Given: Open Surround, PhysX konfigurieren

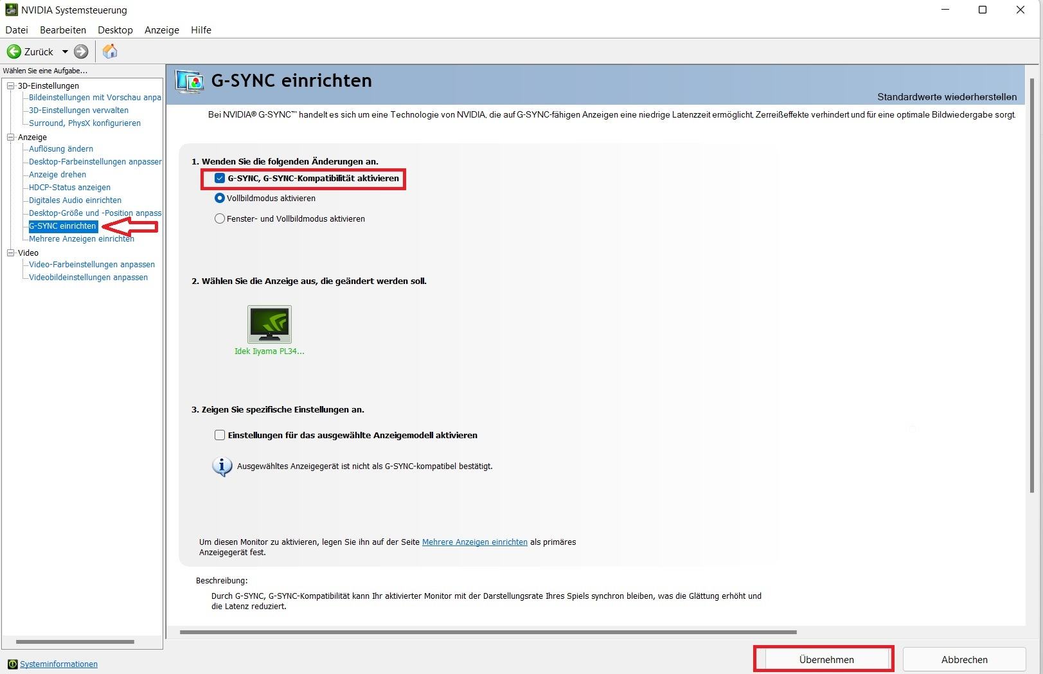Looking at the screenshot, I should tap(85, 123).
